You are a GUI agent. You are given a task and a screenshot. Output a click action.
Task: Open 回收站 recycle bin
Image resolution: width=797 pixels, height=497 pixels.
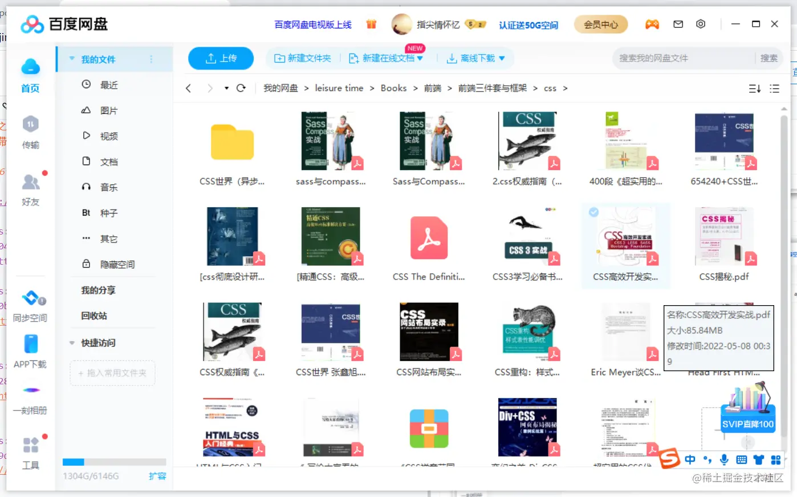[94, 316]
